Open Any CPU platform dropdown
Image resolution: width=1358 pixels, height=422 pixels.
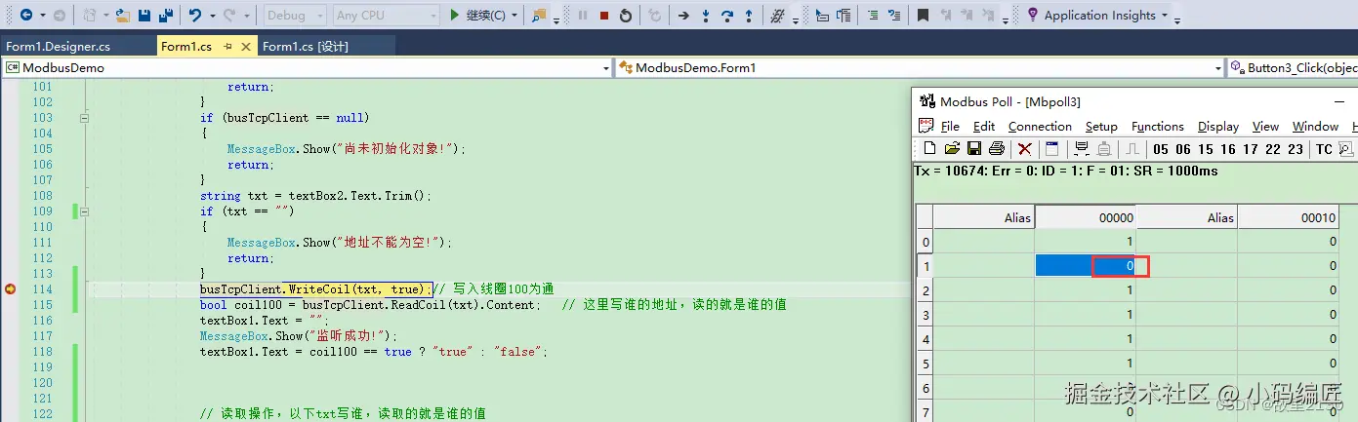coord(386,16)
